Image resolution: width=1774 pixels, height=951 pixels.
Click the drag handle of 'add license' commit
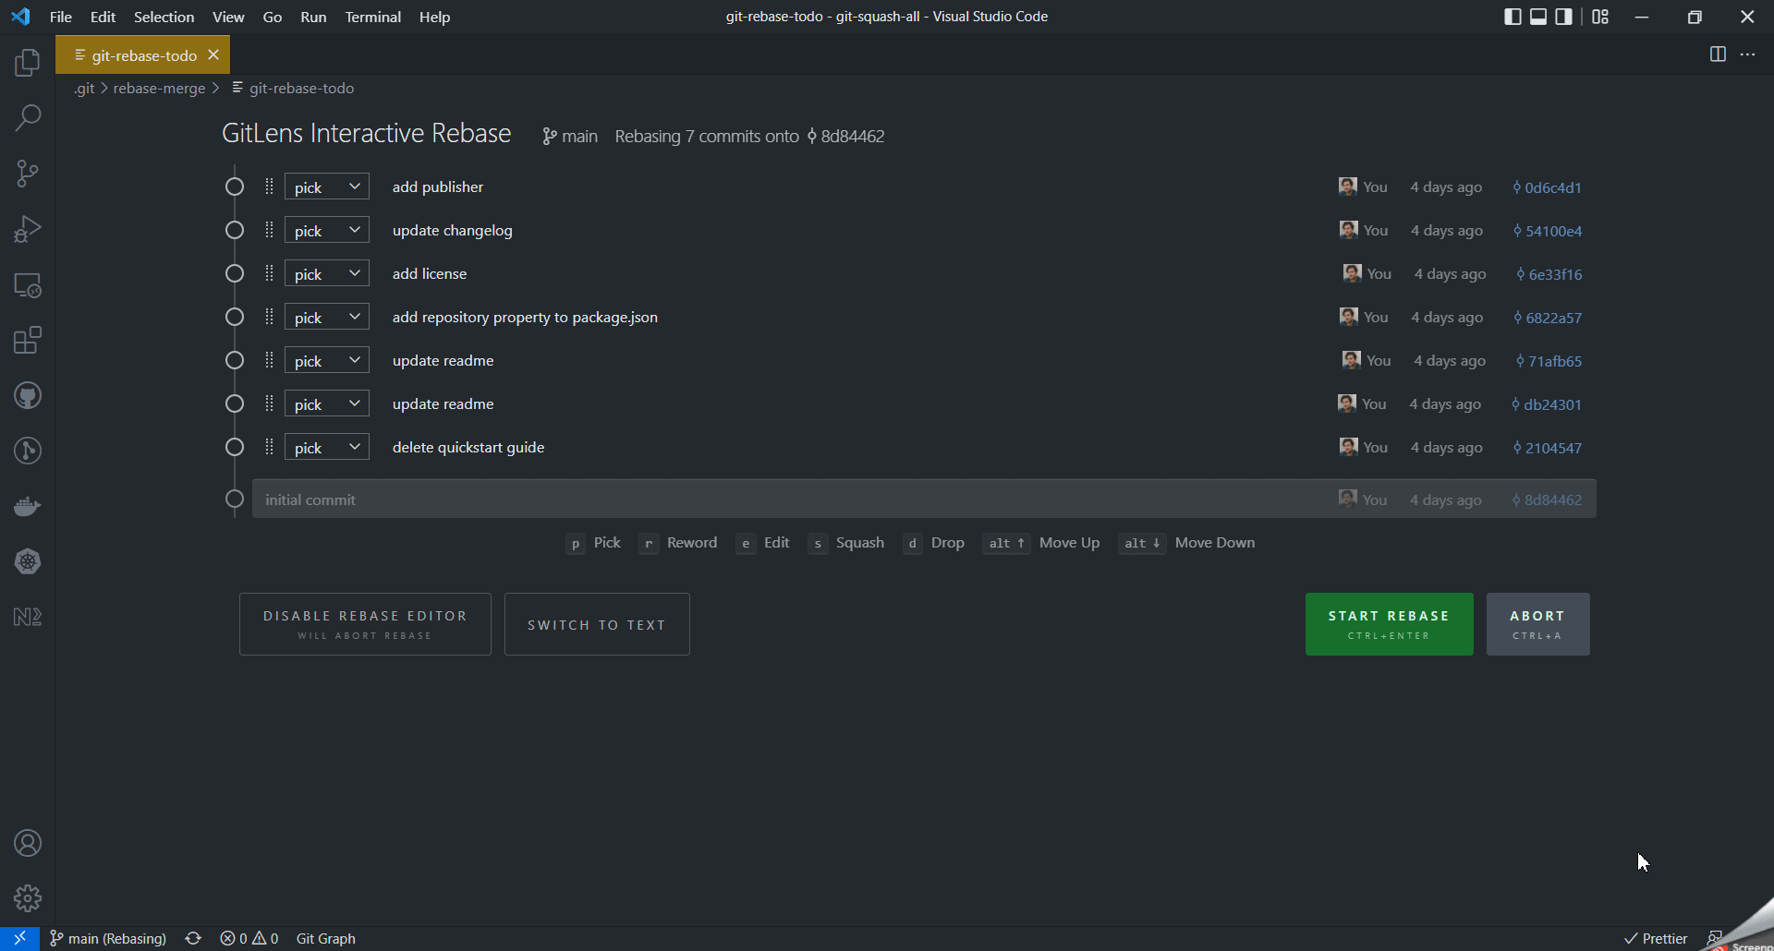pyautogui.click(x=269, y=273)
